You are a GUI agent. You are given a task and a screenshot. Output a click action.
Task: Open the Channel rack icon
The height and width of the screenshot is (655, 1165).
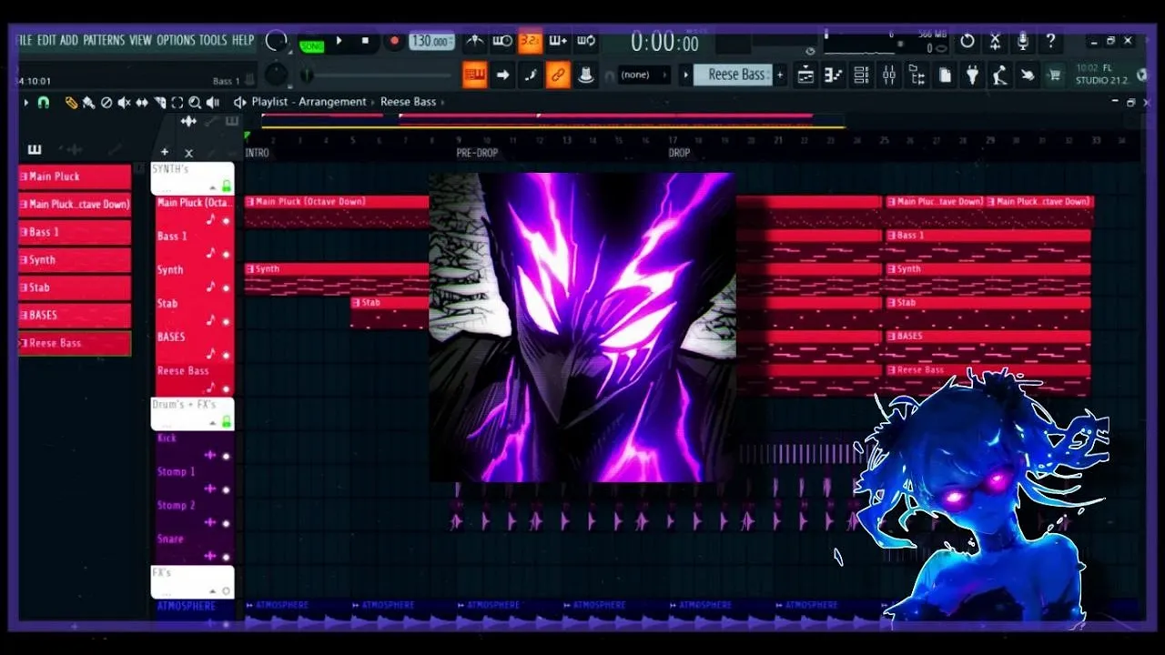[861, 76]
